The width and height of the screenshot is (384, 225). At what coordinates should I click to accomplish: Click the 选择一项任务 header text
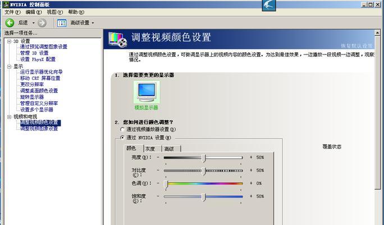point(21,33)
